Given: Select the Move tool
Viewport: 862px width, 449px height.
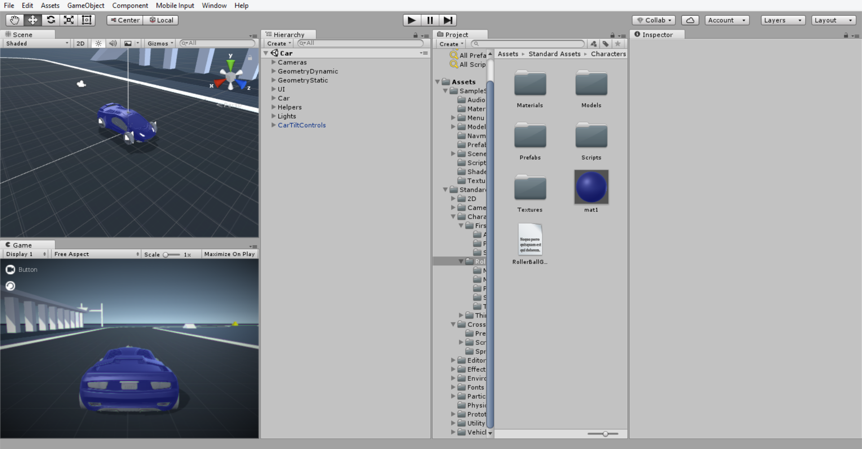Looking at the screenshot, I should (x=33, y=20).
